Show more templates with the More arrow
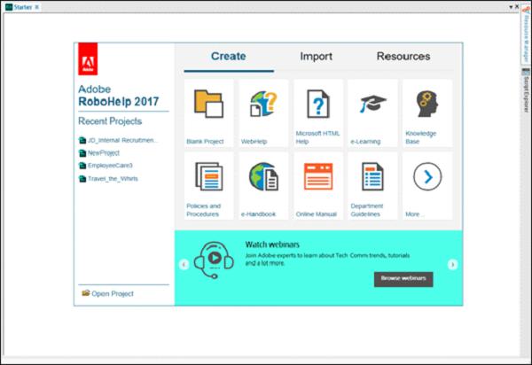This screenshot has height=365, width=532. 427,176
